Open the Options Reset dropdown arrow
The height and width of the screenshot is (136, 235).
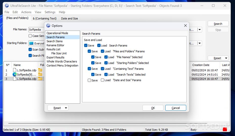(66, 108)
